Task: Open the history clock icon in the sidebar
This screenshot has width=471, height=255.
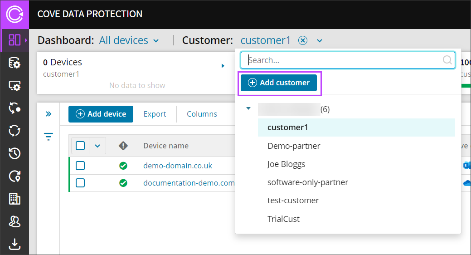Action: (x=15, y=154)
